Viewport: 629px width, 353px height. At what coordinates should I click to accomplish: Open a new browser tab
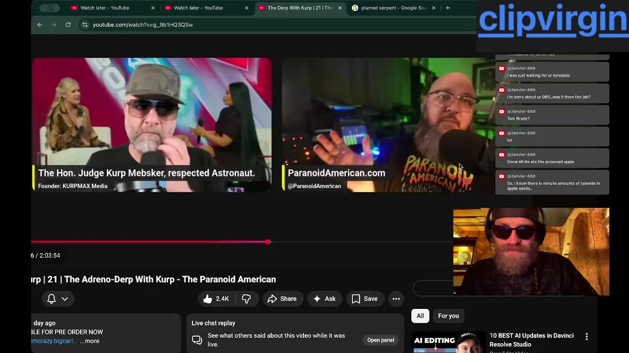click(x=447, y=8)
